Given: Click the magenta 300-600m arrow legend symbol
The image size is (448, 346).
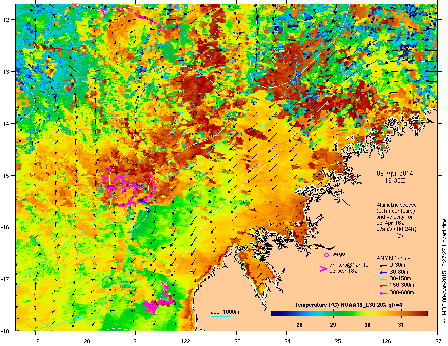Looking at the screenshot, I should [383, 293].
